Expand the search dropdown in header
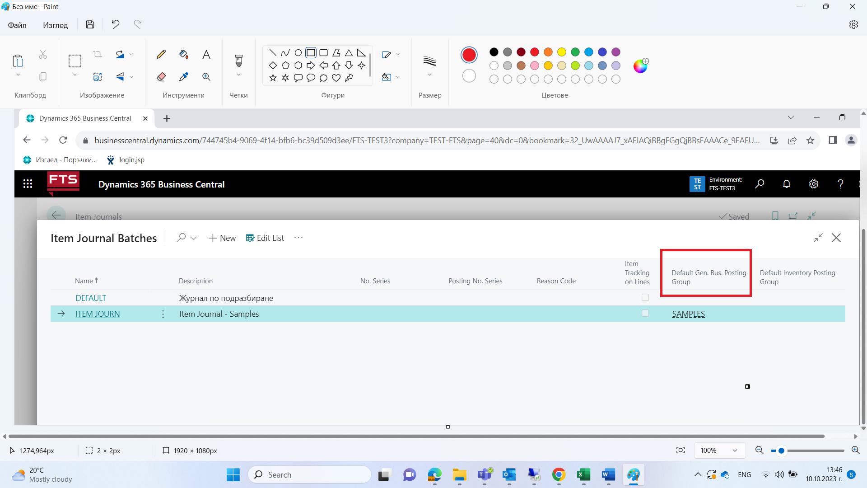 194,238
